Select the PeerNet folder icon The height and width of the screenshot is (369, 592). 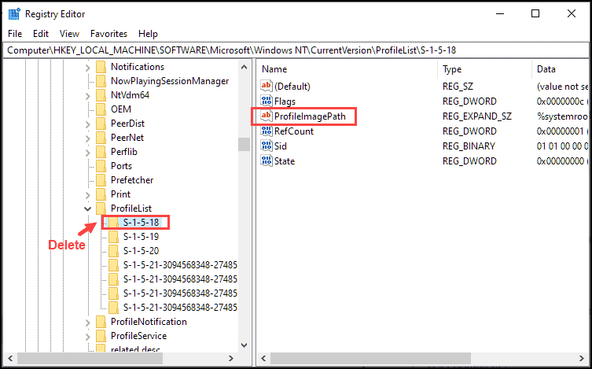[101, 138]
